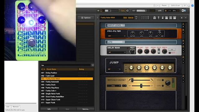Click the Matched Cabinet Volume knob
199x112 pixels.
168,83
